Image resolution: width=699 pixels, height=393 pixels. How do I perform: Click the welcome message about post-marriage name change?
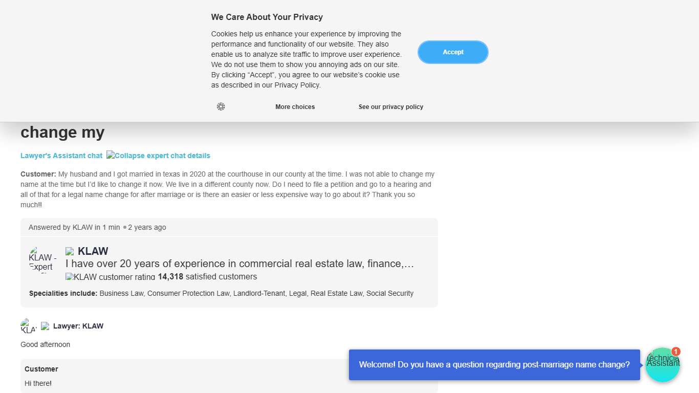[494, 365]
